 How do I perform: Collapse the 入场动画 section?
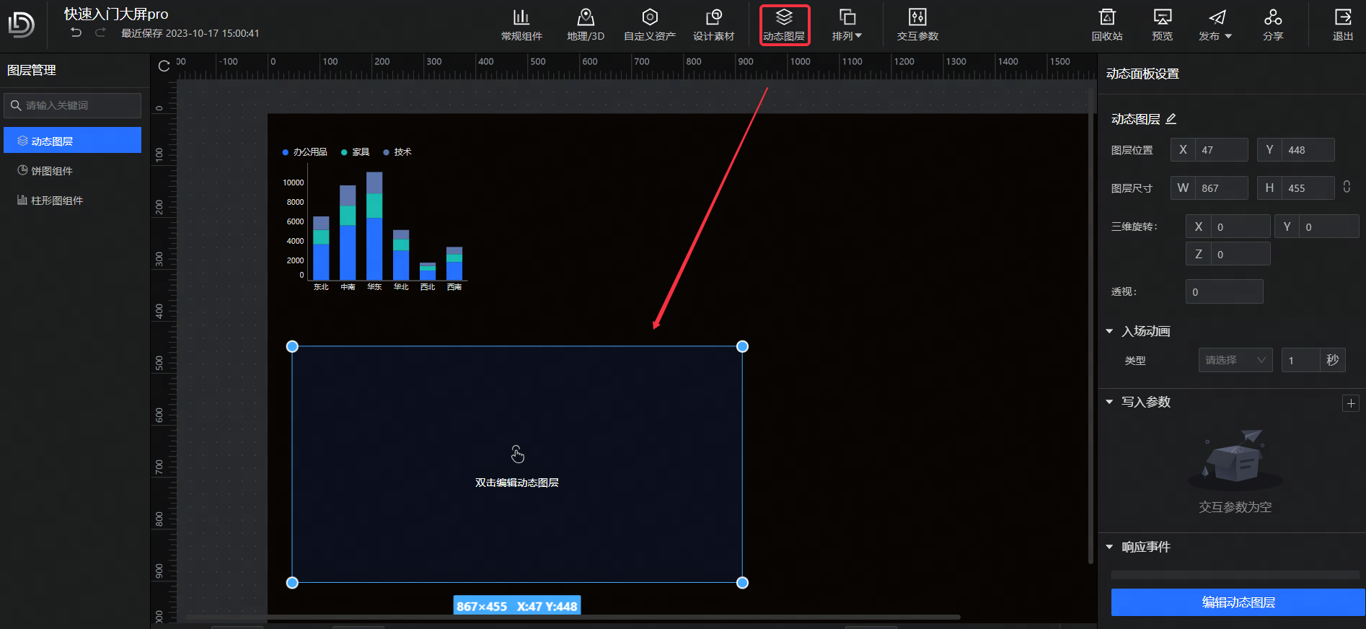click(1109, 331)
